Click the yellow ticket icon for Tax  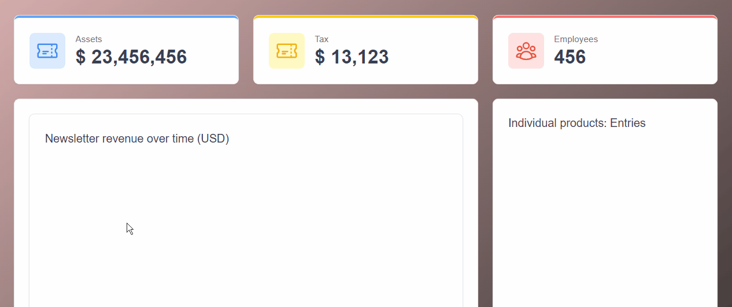click(x=287, y=51)
